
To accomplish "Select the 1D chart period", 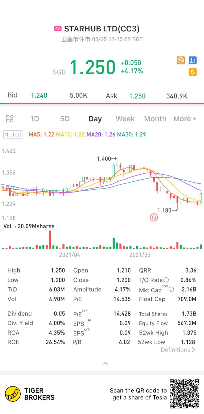I will pos(35,119).
